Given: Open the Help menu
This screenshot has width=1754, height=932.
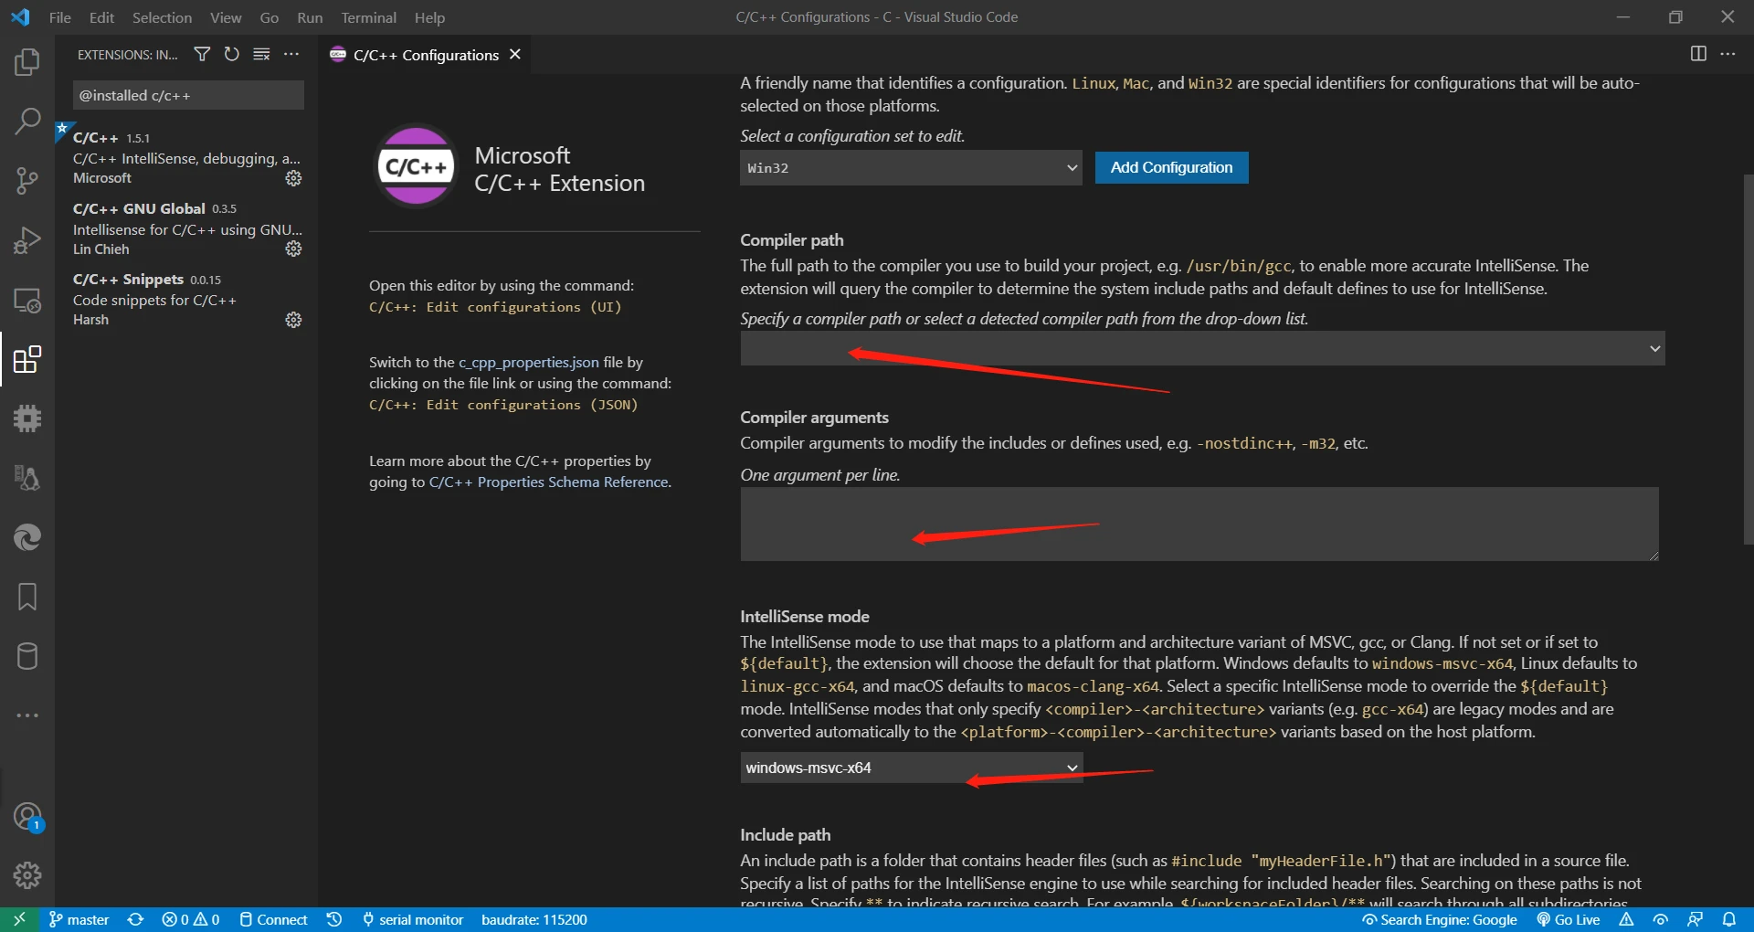Looking at the screenshot, I should 429,17.
